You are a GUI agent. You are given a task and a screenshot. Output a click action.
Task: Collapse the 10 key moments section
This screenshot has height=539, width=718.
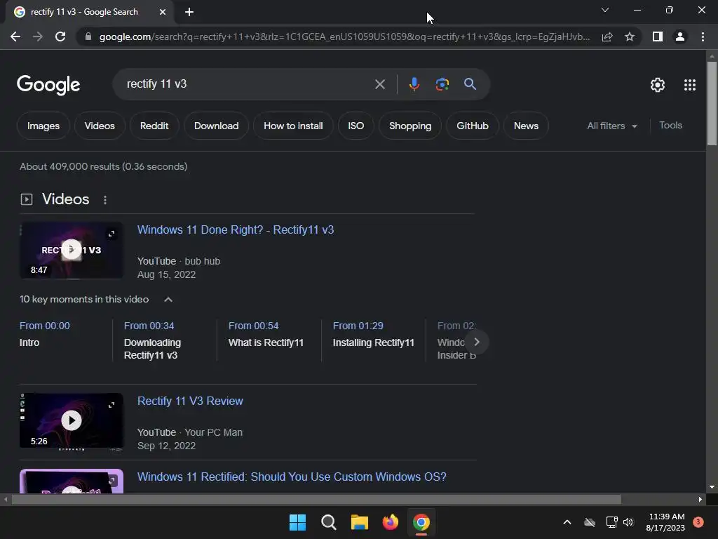[x=168, y=299]
